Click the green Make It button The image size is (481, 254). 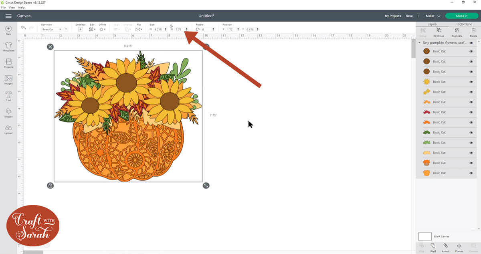click(x=461, y=16)
